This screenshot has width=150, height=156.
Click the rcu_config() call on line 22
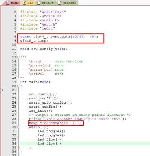coord(43,94)
